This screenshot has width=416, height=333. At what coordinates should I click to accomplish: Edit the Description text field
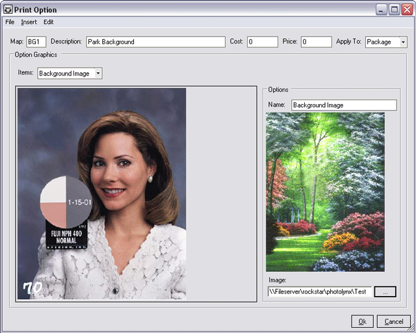pyautogui.click(x=155, y=42)
